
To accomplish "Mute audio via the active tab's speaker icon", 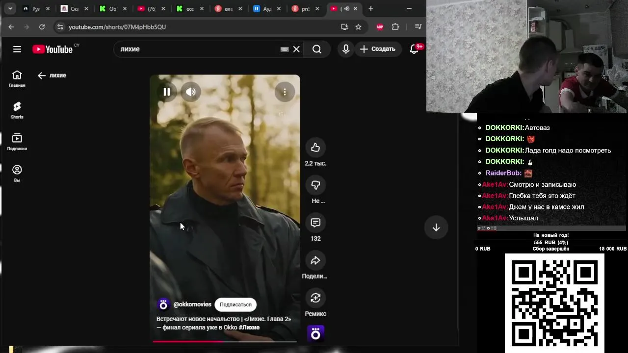I will click(346, 9).
